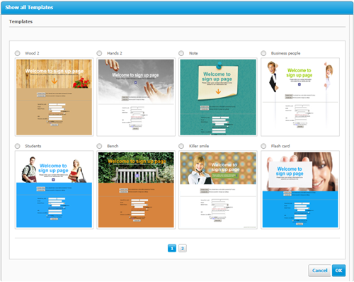The height and width of the screenshot is (282, 354).
Task: Select the Note template radio button
Action: tap(181, 53)
